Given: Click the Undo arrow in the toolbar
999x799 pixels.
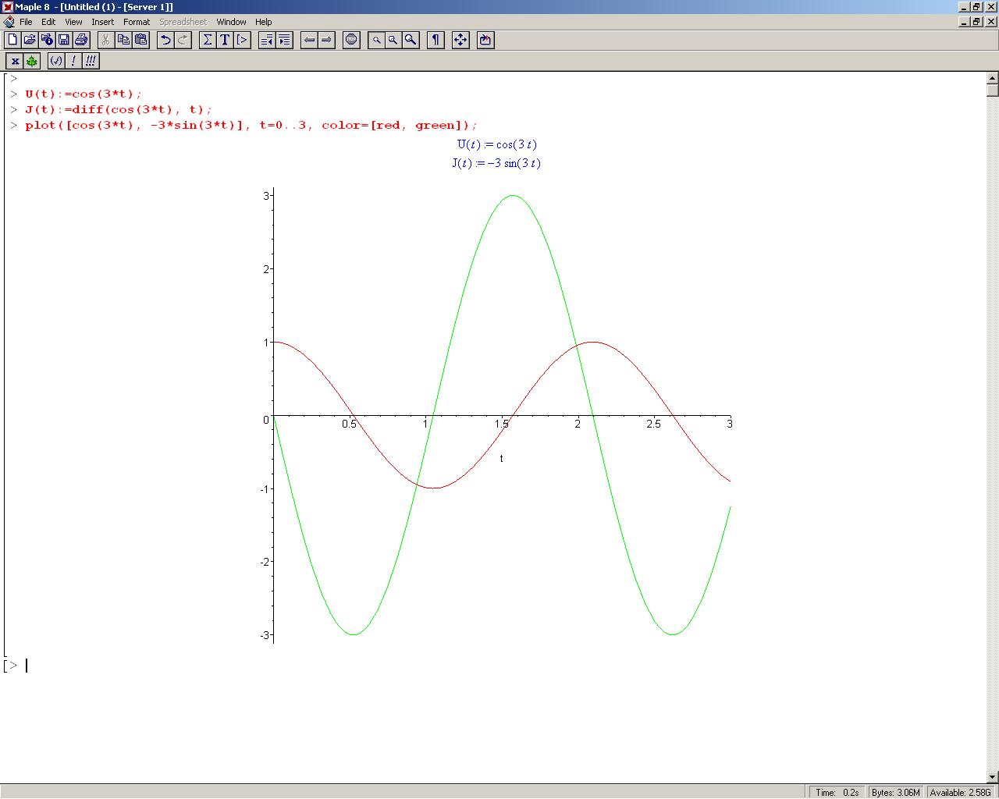Looking at the screenshot, I should click(165, 40).
